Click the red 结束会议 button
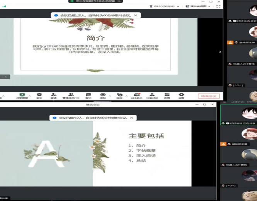The width and height of the screenshot is (257, 201). (209, 96)
